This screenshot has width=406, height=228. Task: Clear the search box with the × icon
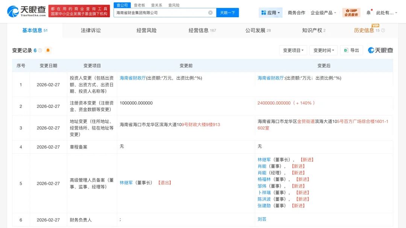pyautogui.click(x=210, y=12)
